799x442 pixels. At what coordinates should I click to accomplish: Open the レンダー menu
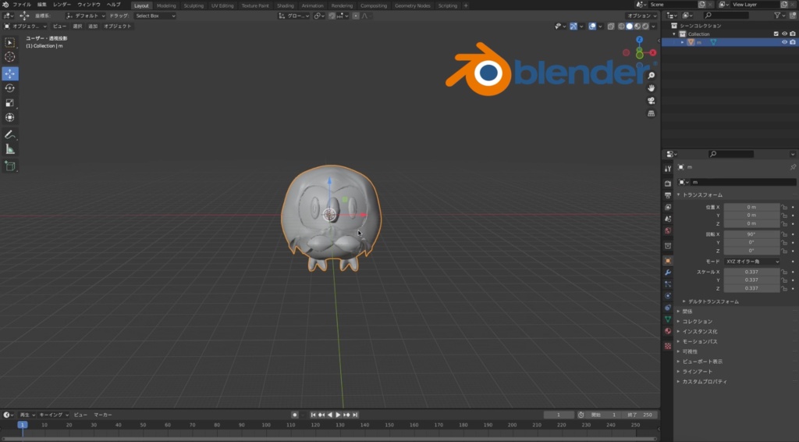point(62,5)
